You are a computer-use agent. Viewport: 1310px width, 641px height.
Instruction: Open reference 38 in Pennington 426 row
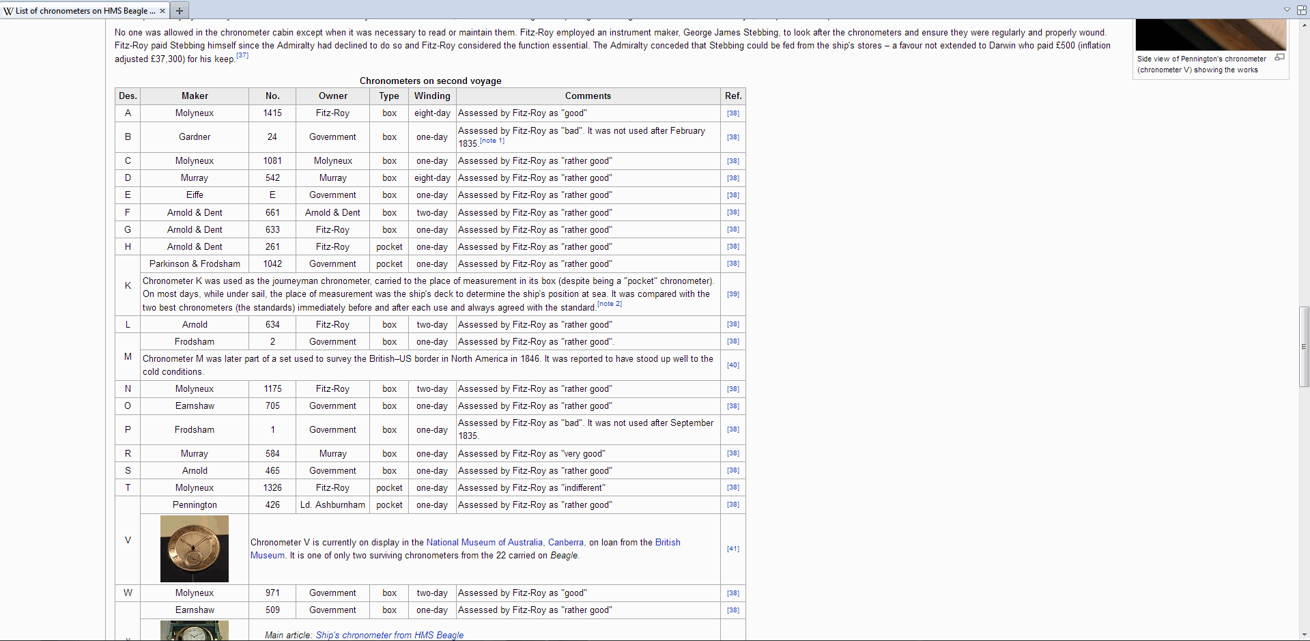point(733,504)
